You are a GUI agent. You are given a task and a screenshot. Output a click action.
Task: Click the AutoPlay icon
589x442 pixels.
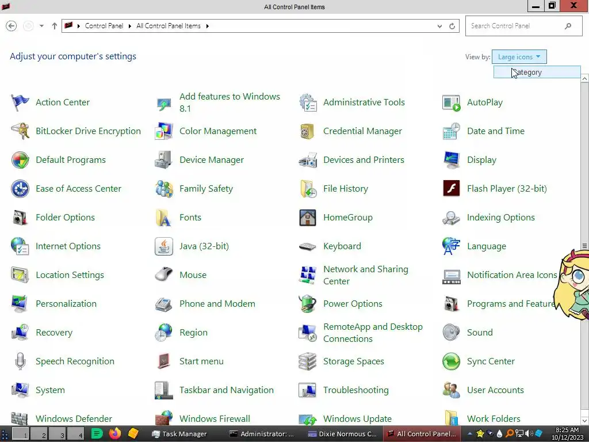click(x=451, y=102)
